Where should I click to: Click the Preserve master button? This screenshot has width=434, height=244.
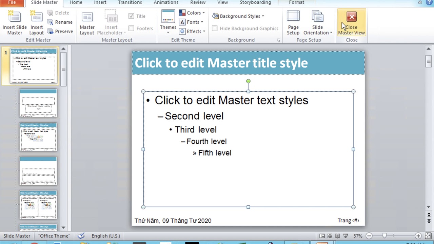pyautogui.click(x=60, y=31)
